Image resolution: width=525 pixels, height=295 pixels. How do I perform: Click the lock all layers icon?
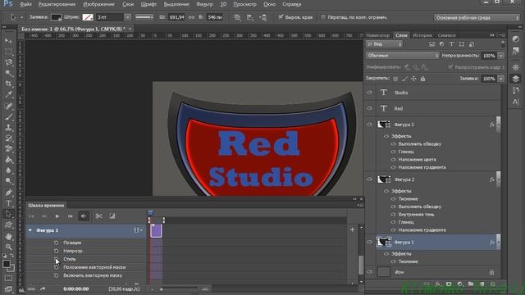pyautogui.click(x=423, y=79)
